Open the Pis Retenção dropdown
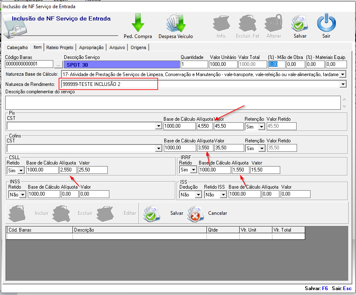The height and width of the screenshot is (295, 356). (x=262, y=126)
